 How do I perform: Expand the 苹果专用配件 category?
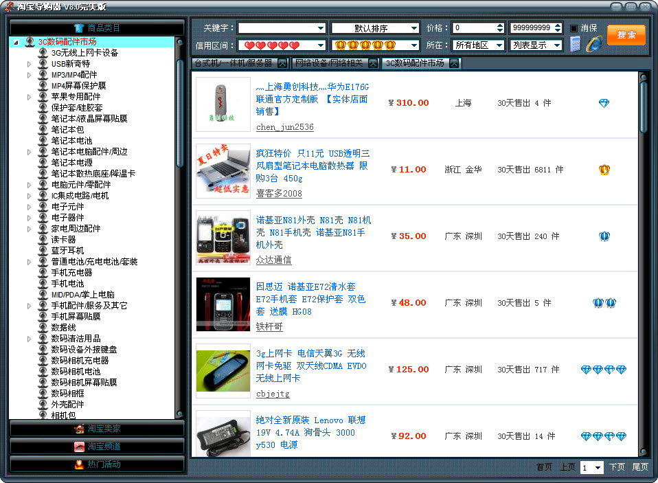(29, 97)
